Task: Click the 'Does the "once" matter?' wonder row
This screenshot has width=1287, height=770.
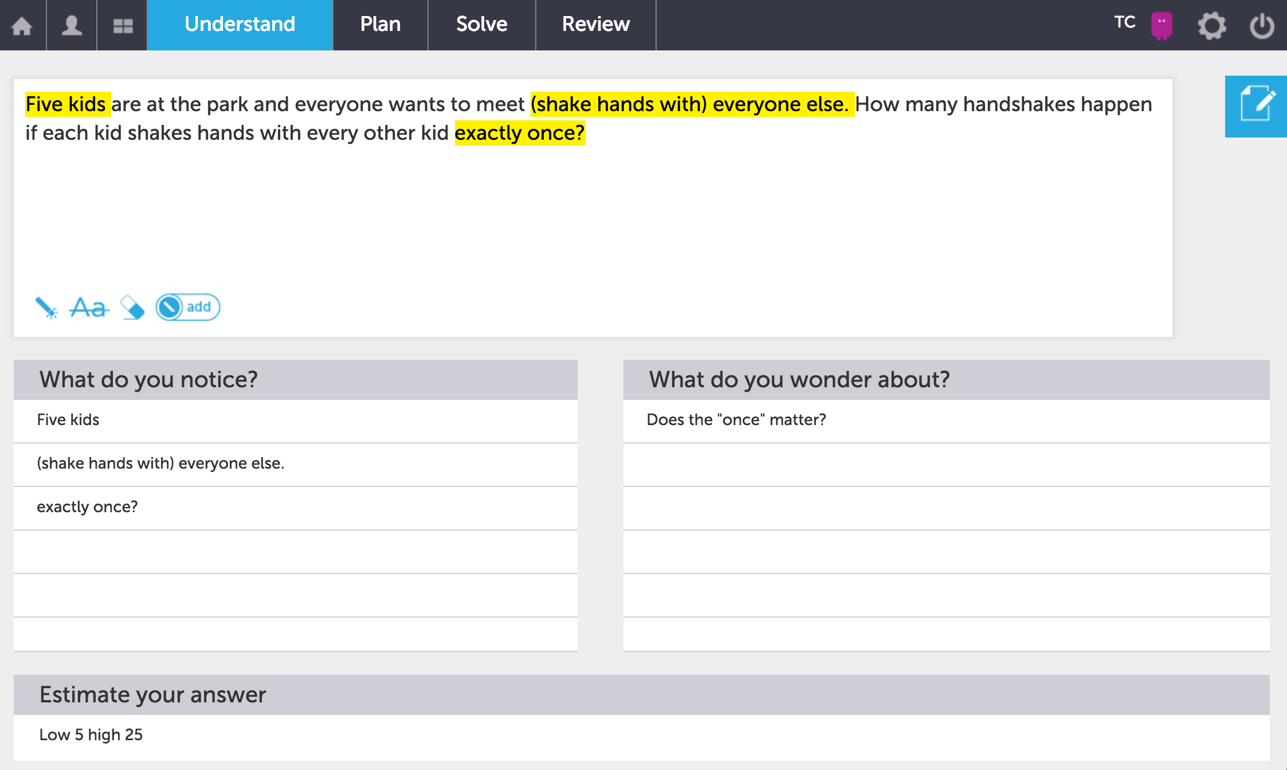Action: point(947,421)
